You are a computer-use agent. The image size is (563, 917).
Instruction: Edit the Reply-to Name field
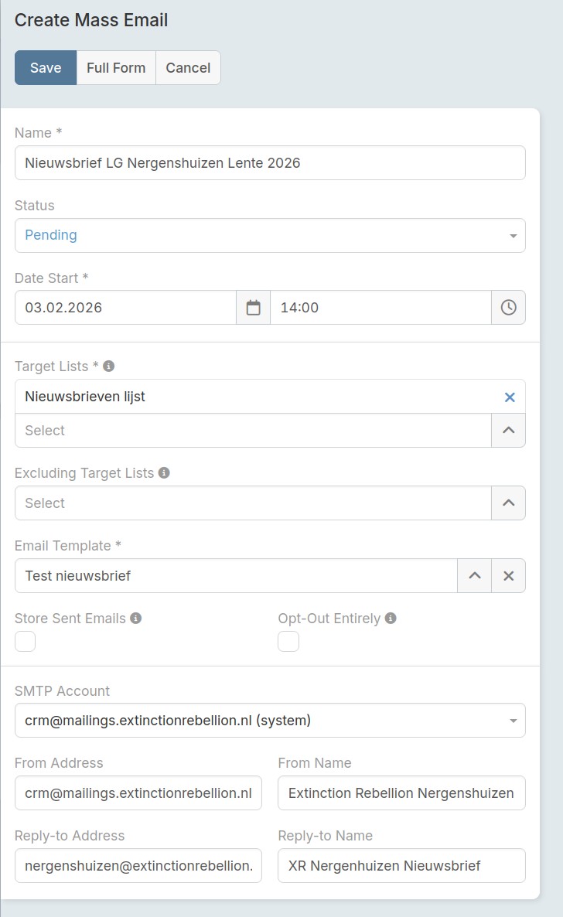tap(401, 866)
